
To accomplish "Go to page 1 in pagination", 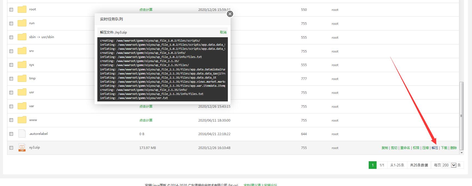I will pos(372,165).
